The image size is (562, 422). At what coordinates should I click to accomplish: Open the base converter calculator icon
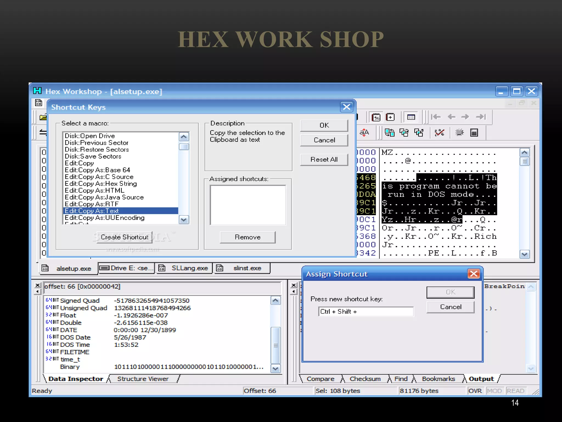click(x=474, y=133)
